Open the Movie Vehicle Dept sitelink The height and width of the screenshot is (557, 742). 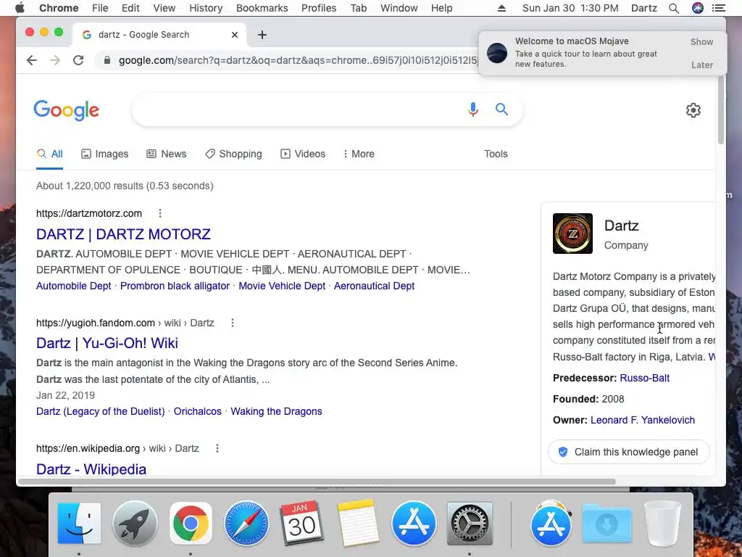[x=282, y=286]
